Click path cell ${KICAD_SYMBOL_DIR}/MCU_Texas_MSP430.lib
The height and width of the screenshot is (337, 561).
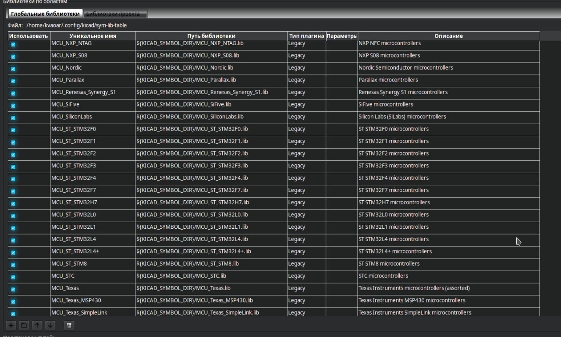[212, 301]
